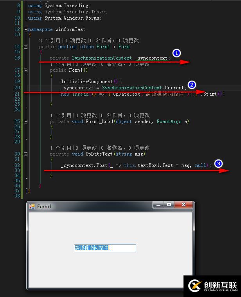Image resolution: width=241 pixels, height=297 pixels.
Task: Collapse the namespace winformTest block
Action: [25, 29]
